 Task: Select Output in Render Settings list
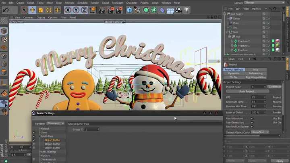pyautogui.click(x=45, y=129)
